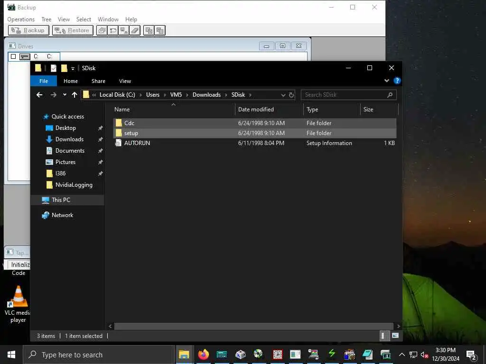Open Customize Quick Access Toolbar dropdown
Viewport: 486px width, 364px height.
coord(73,68)
